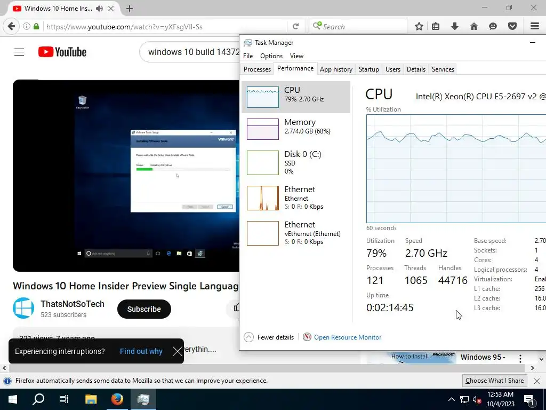Open YouTube guide hamburger menu

[19, 52]
